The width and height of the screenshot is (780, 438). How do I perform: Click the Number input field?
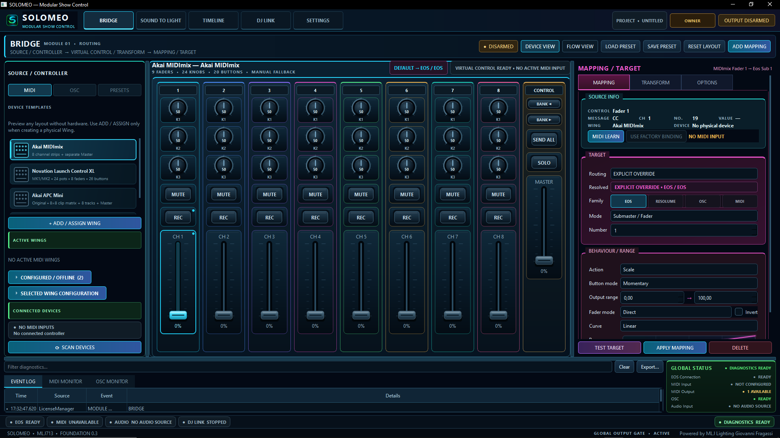pos(684,230)
